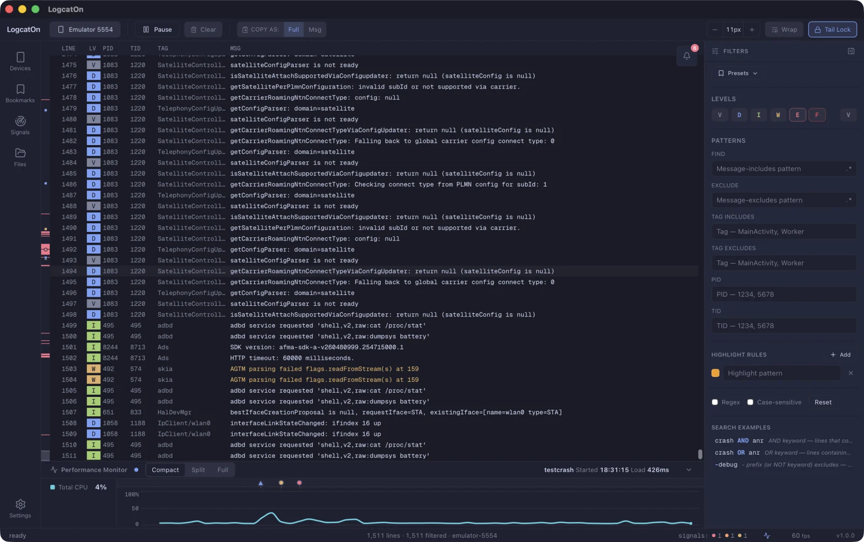Viewport: 864px width, 542px height.
Task: Open the Devices sidebar panel
Action: tap(20, 61)
